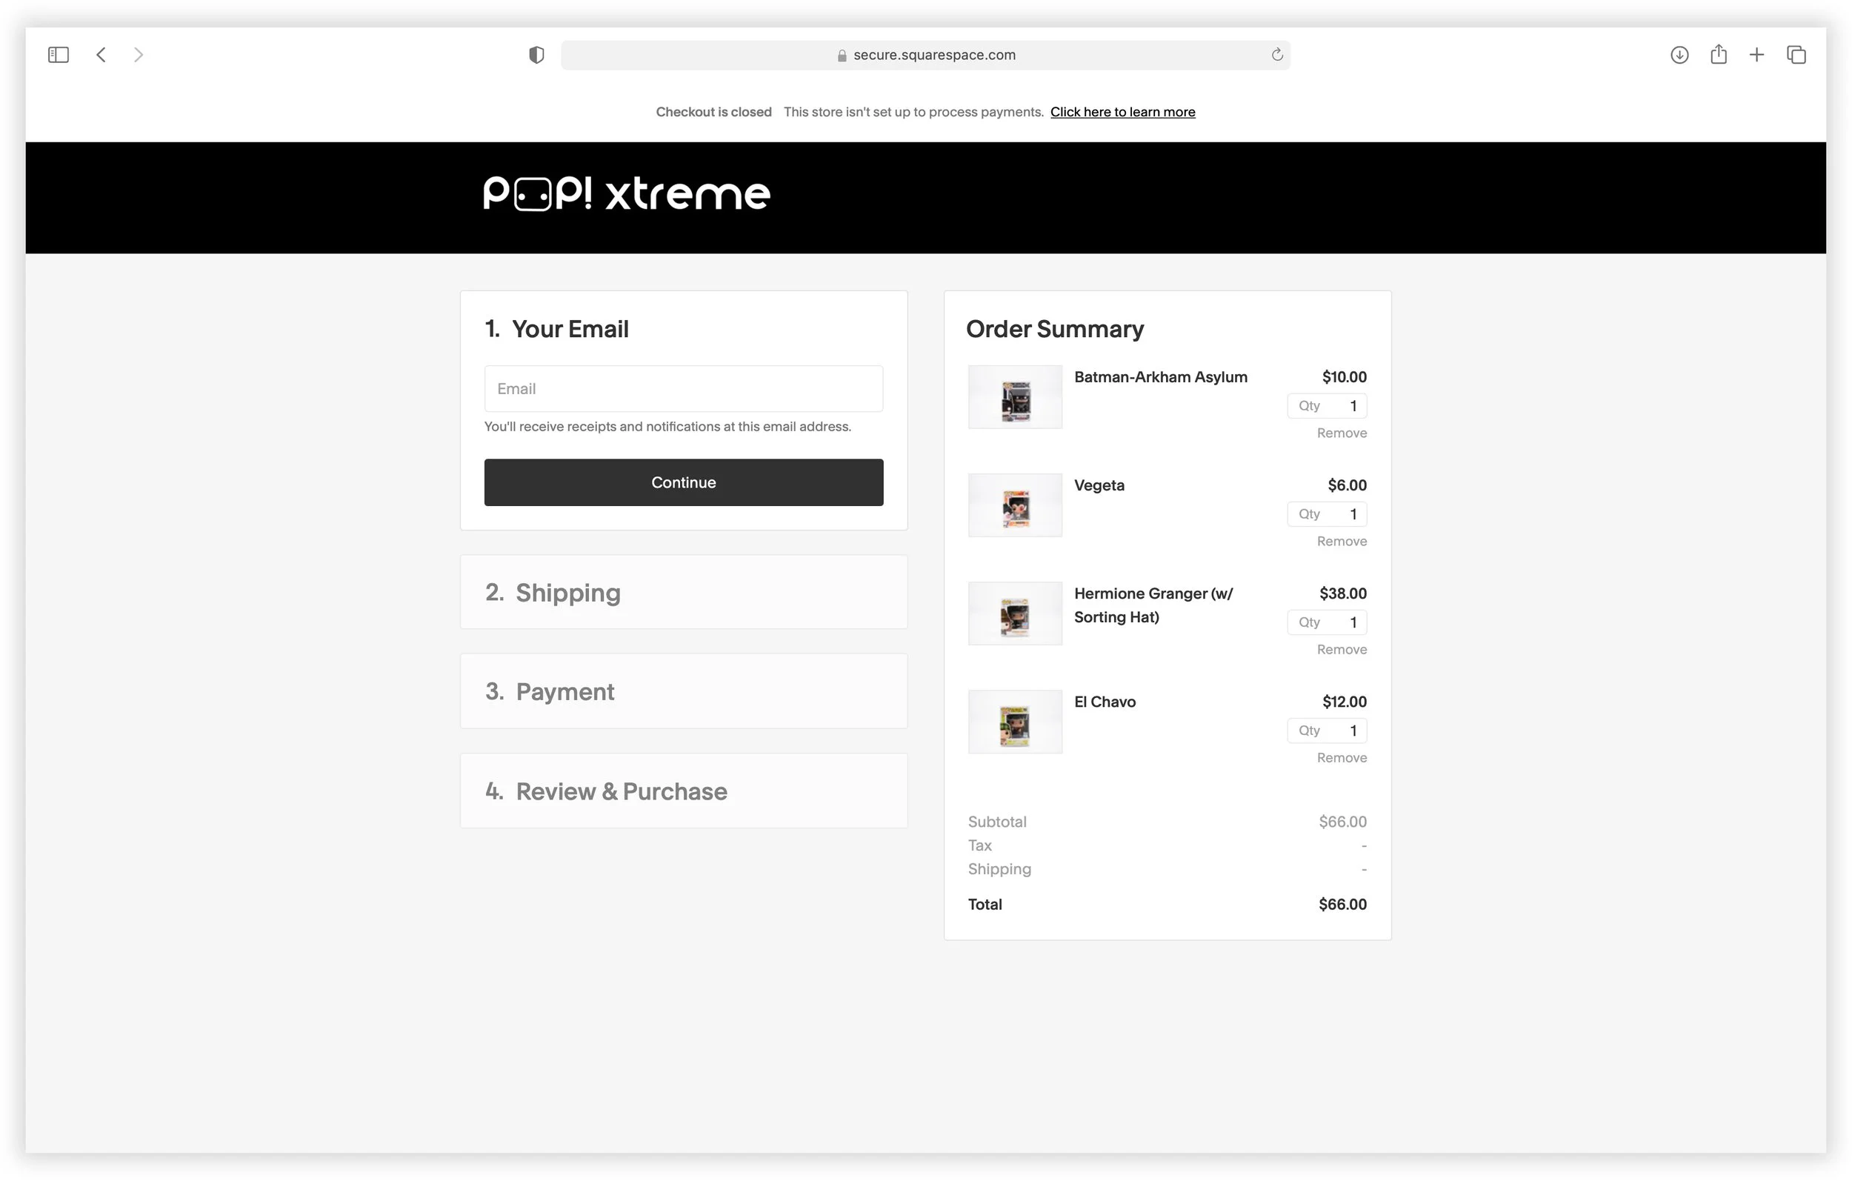The width and height of the screenshot is (1852, 1181).
Task: Toggle the Safari sidebar icon
Action: [59, 55]
